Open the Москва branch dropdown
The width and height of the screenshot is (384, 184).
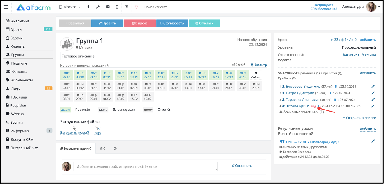click(x=70, y=7)
